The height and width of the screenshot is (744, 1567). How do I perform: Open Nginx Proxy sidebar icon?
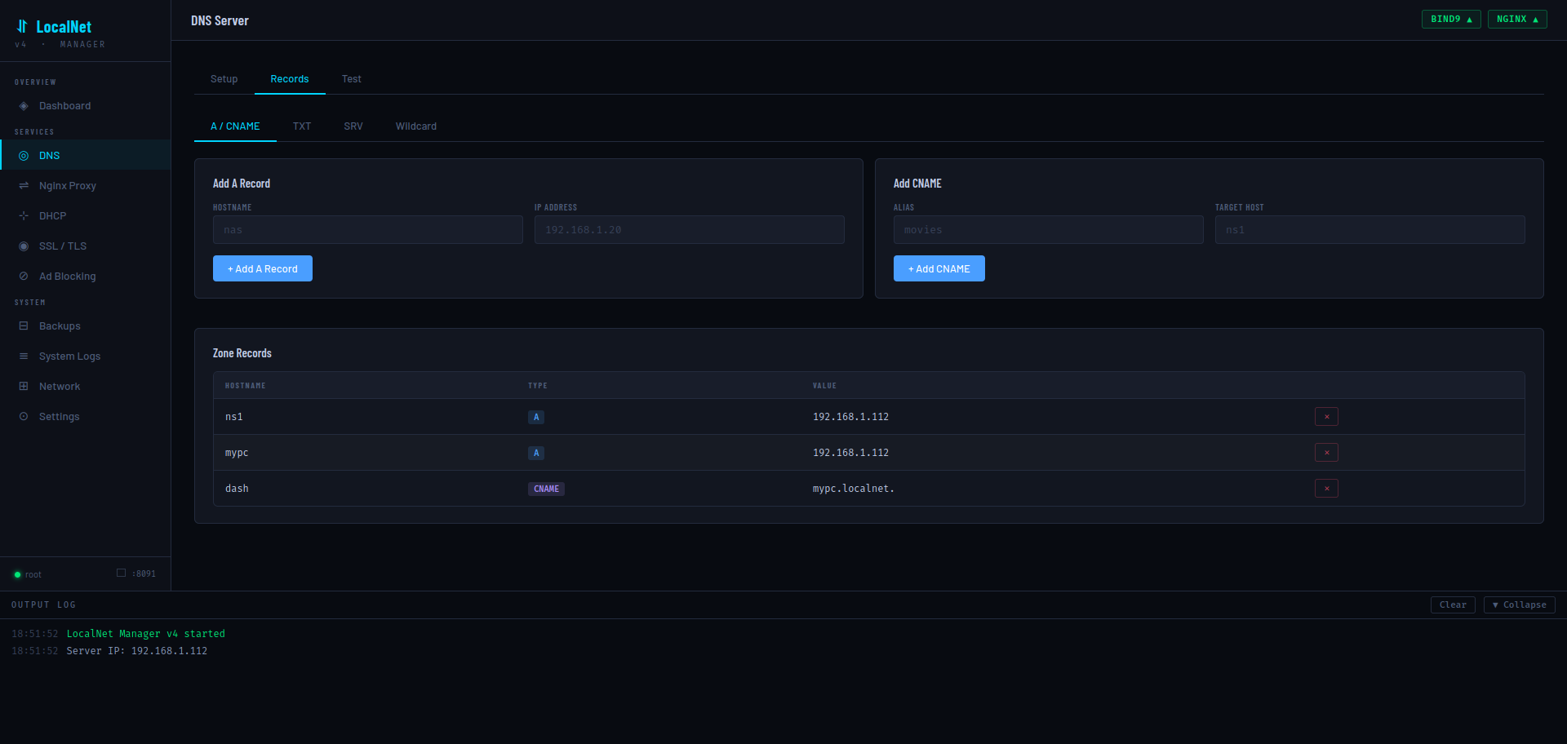pos(24,186)
